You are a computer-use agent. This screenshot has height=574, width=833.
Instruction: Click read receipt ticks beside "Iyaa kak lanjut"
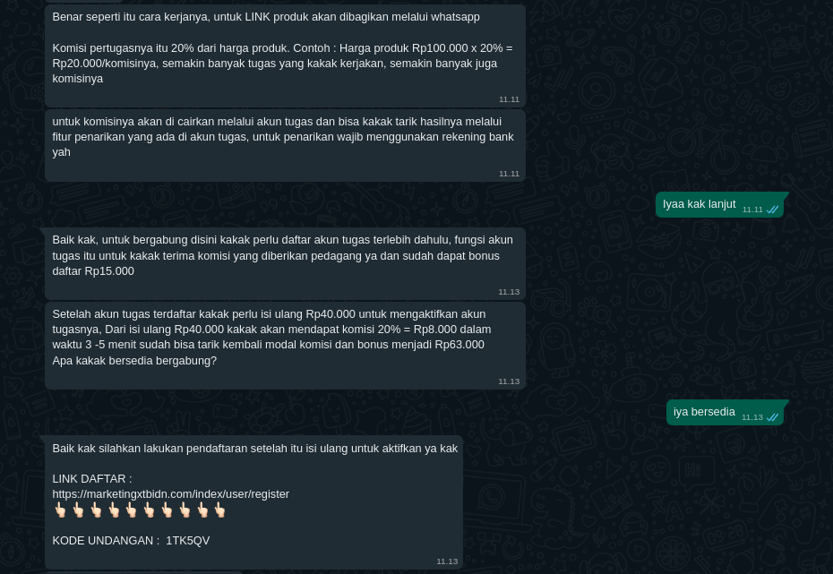point(772,210)
